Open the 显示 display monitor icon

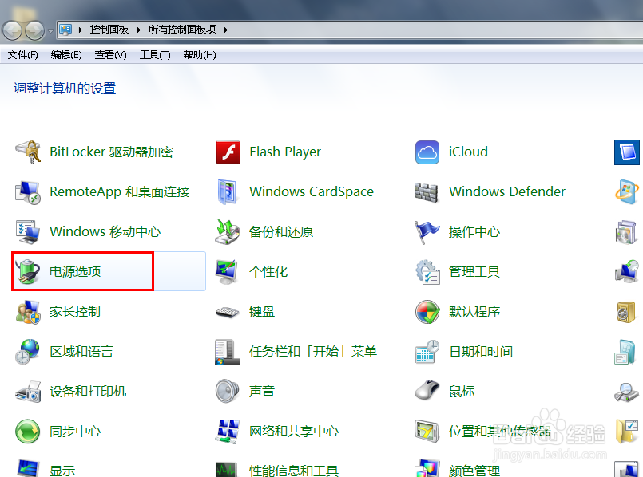pos(28,468)
